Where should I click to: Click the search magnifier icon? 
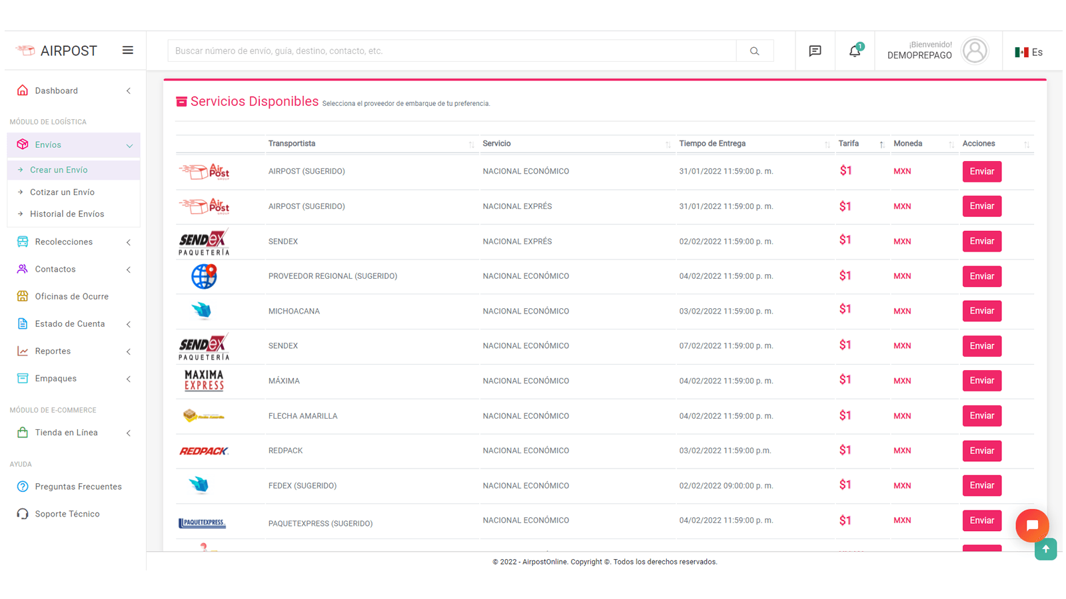tap(754, 50)
